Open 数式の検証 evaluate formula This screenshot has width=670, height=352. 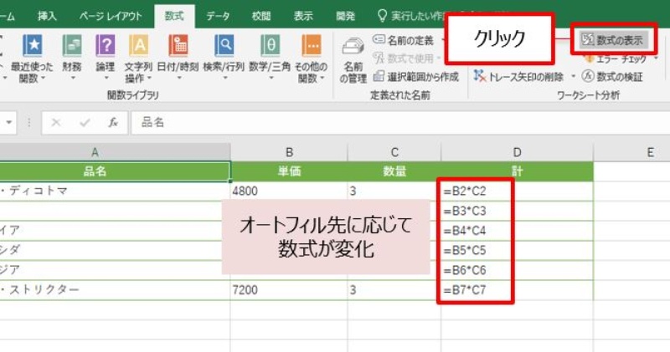(x=612, y=77)
